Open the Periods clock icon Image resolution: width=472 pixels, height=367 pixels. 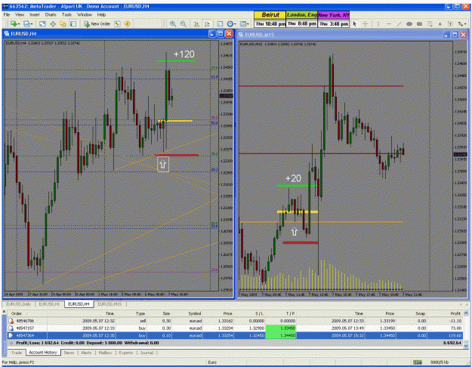pyautogui.click(x=230, y=23)
